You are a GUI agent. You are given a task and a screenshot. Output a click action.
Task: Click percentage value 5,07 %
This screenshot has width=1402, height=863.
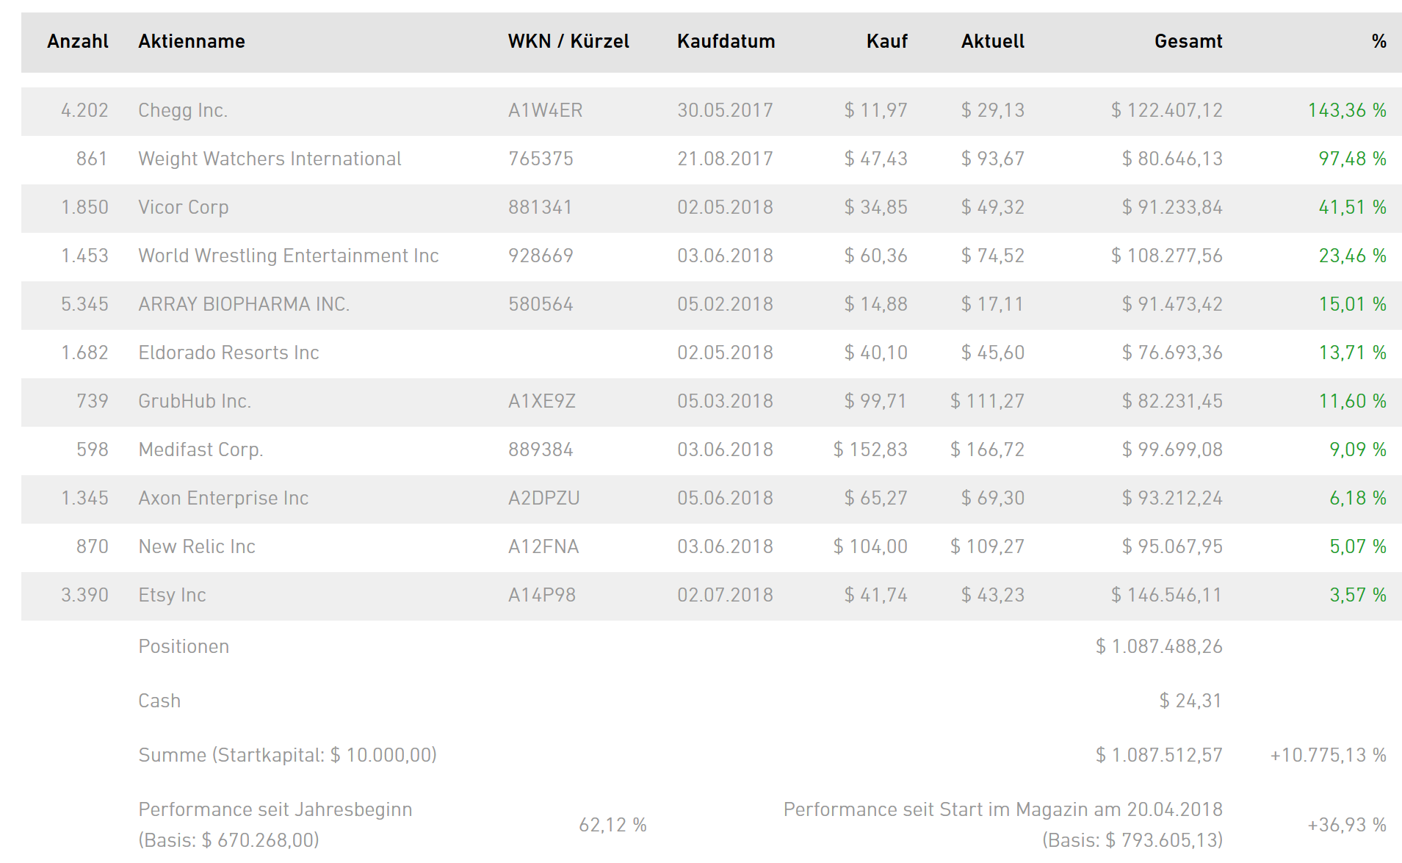coord(1358,546)
